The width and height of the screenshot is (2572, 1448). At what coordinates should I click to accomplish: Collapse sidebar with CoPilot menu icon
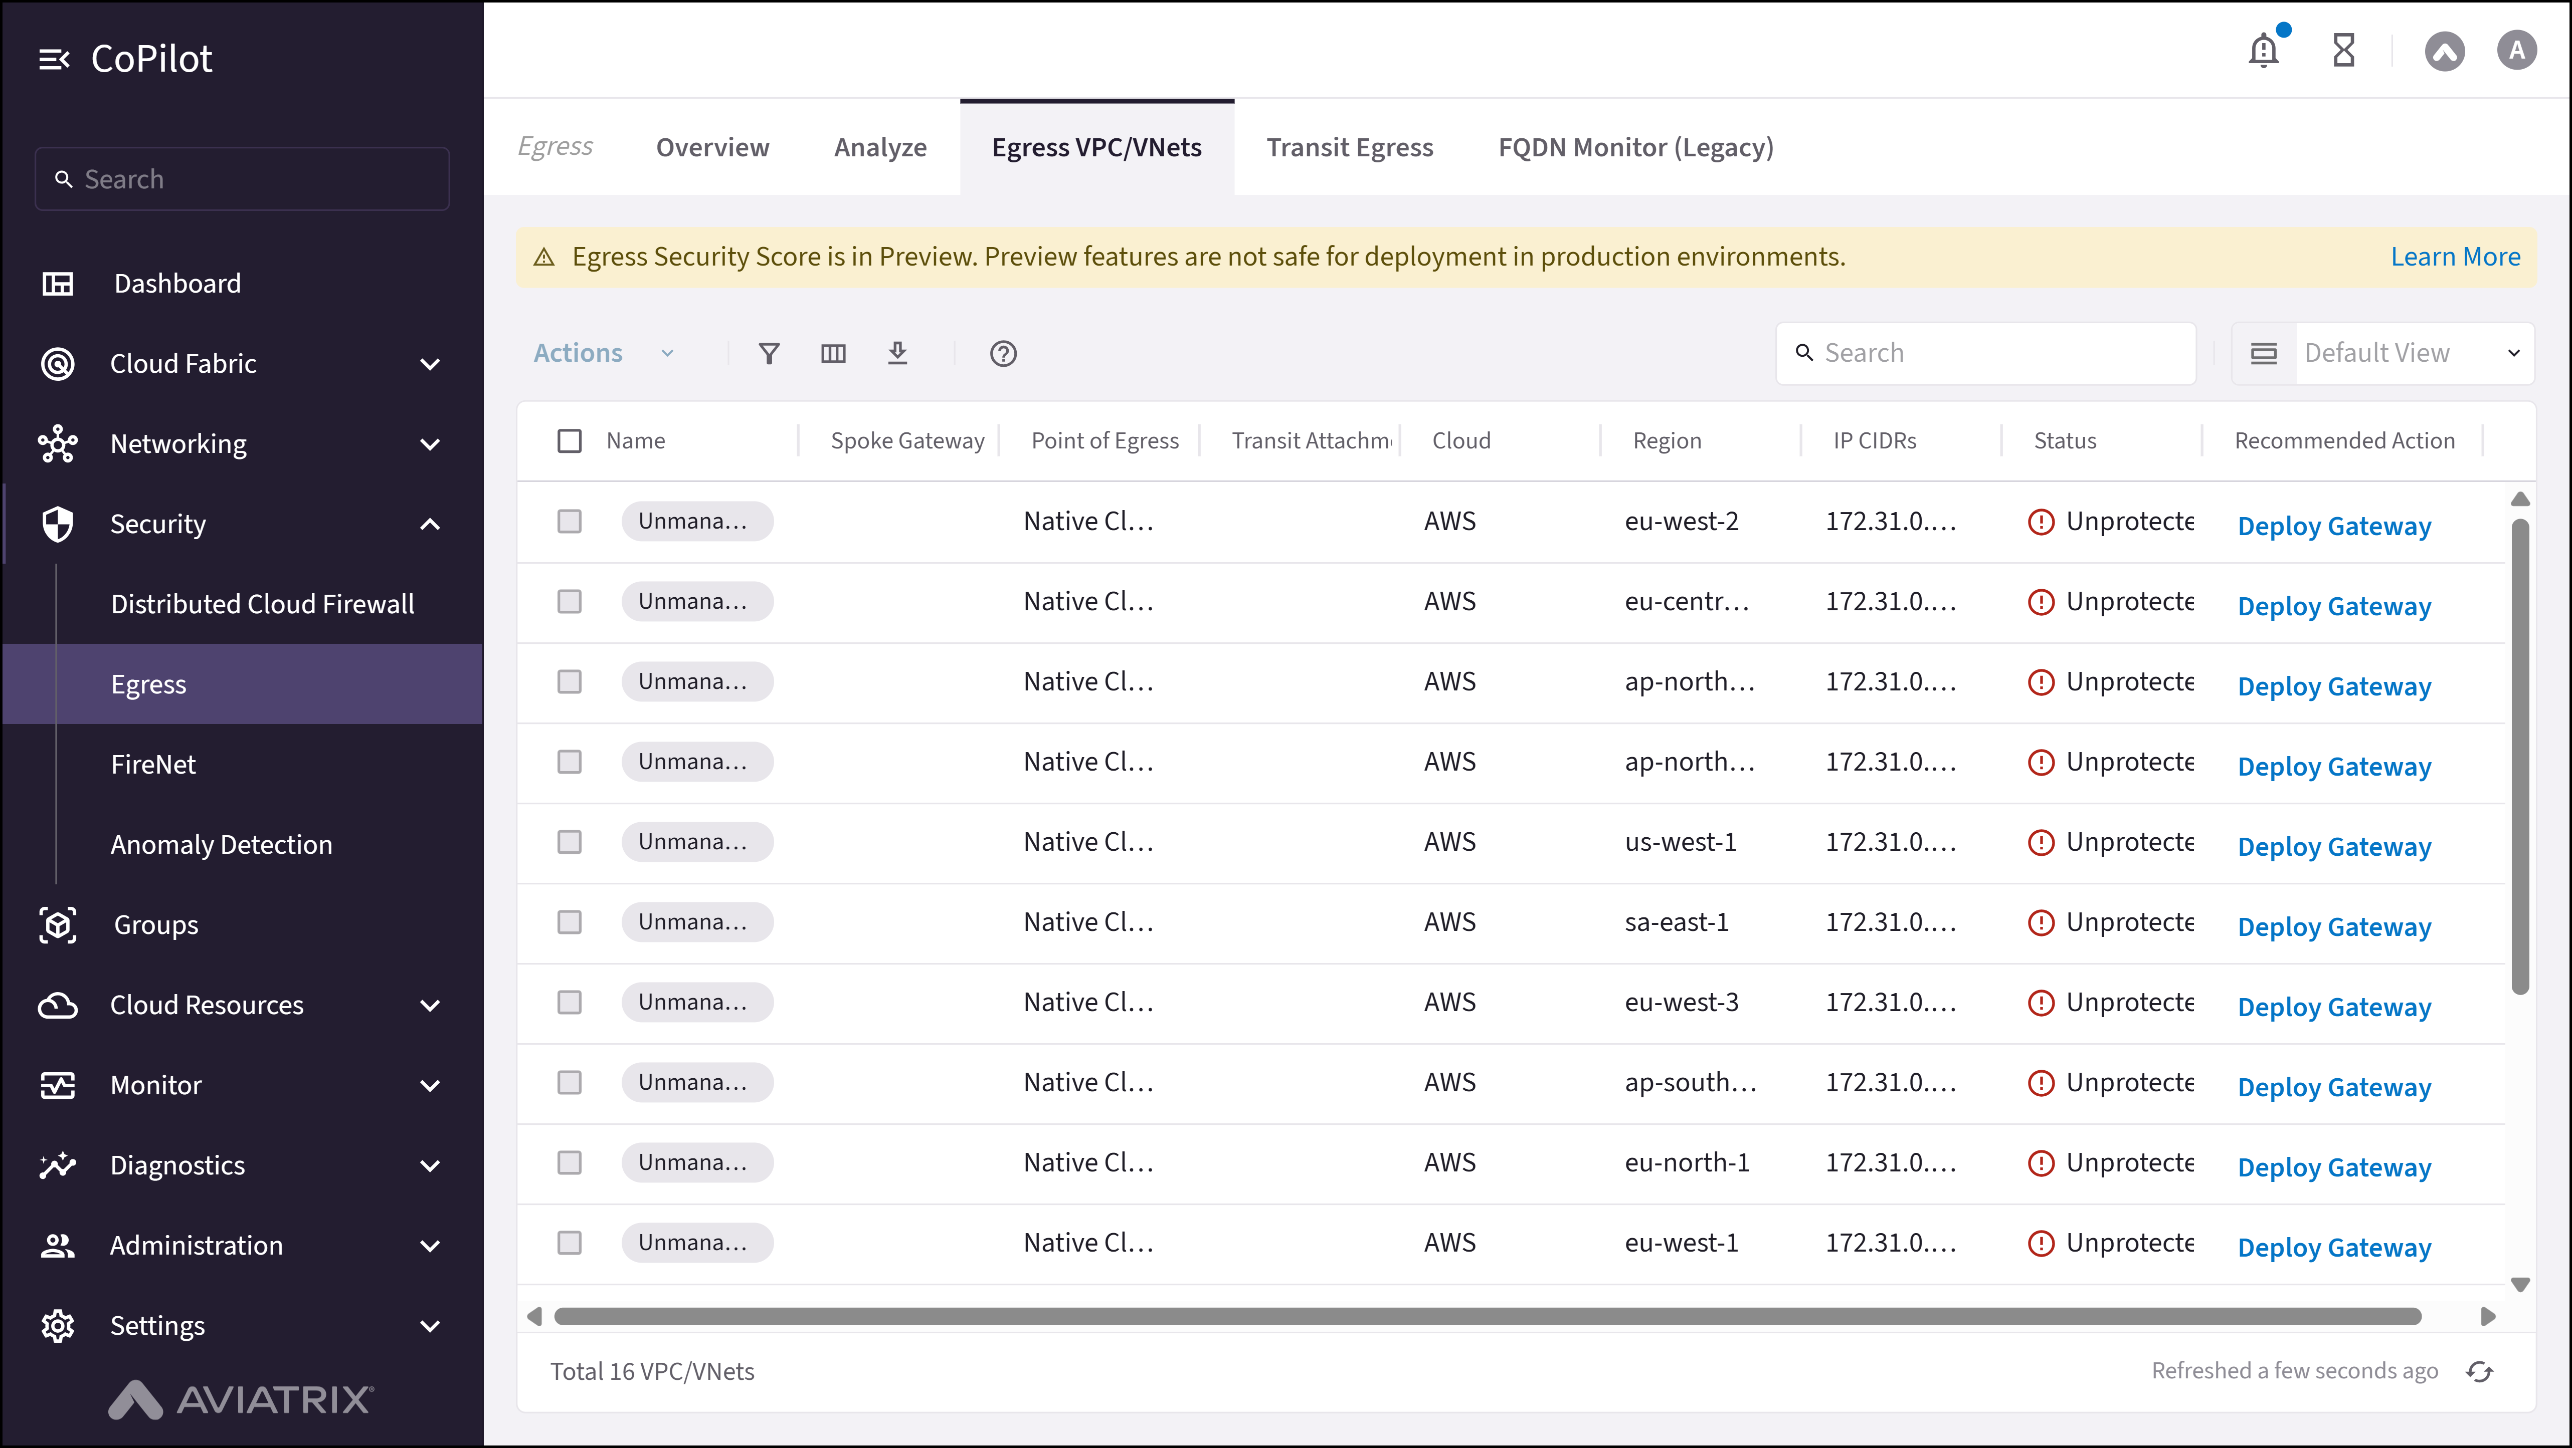(54, 60)
